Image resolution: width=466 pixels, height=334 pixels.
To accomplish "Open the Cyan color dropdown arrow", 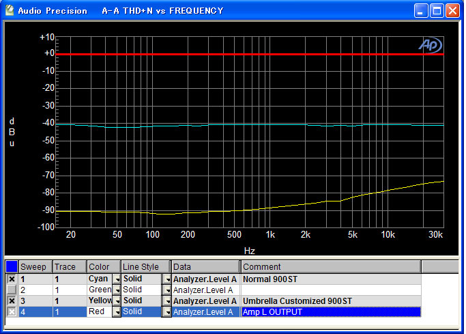I will coord(117,279).
